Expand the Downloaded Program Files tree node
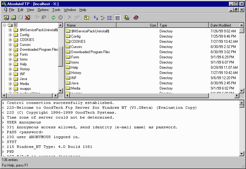This screenshot has width=246, height=169. click(x=10, y=50)
